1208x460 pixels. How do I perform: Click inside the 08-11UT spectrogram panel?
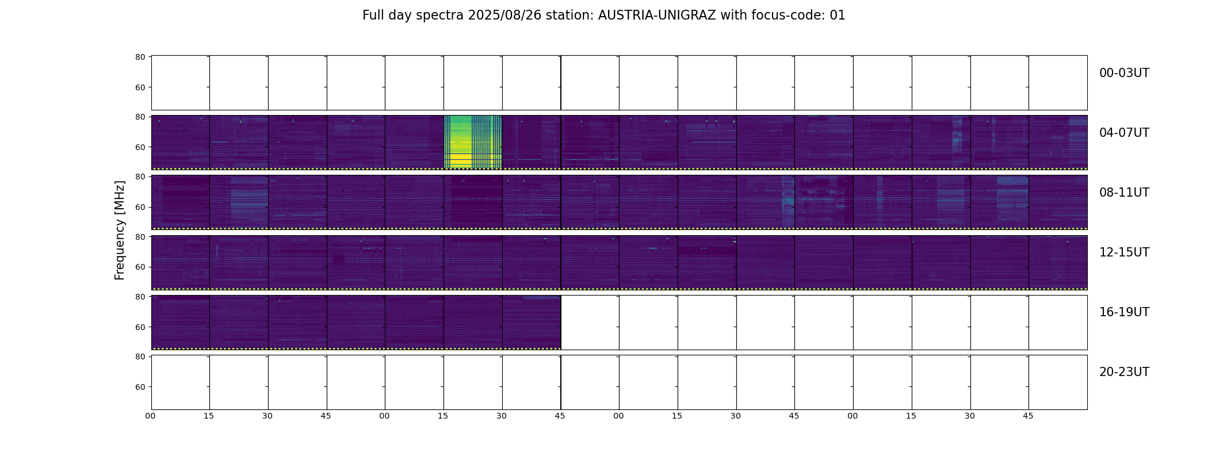(619, 202)
